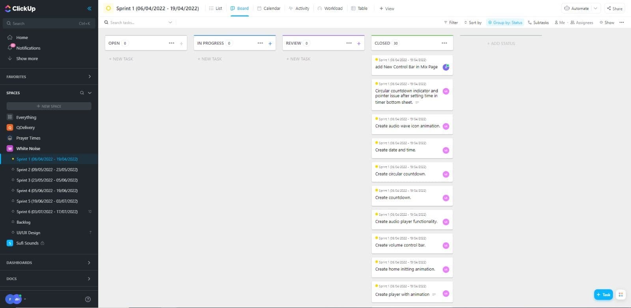This screenshot has height=308, width=631.
Task: Click assignee avatar on Create countdown card
Action: pos(446,198)
